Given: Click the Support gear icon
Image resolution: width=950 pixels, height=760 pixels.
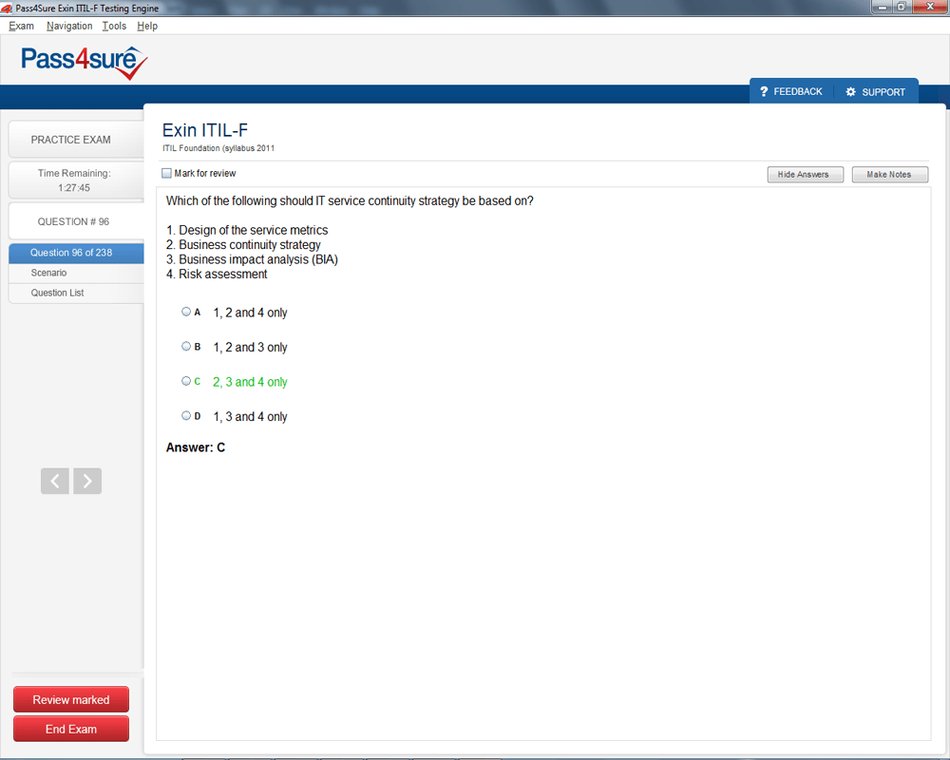Looking at the screenshot, I should click(x=850, y=91).
